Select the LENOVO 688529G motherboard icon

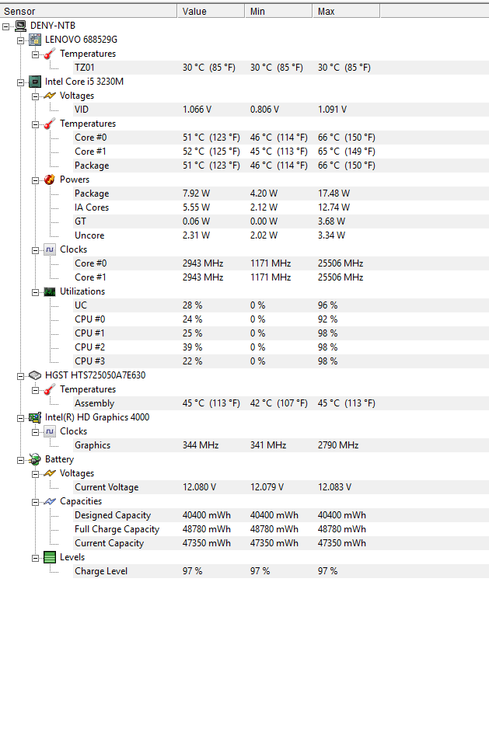point(35,40)
